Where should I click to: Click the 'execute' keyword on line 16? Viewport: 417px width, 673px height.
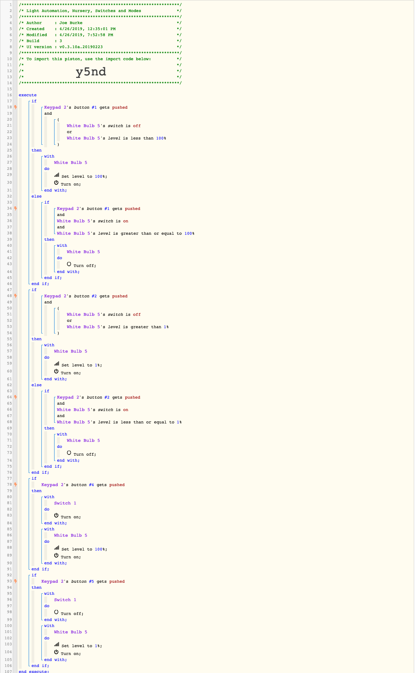[28, 95]
